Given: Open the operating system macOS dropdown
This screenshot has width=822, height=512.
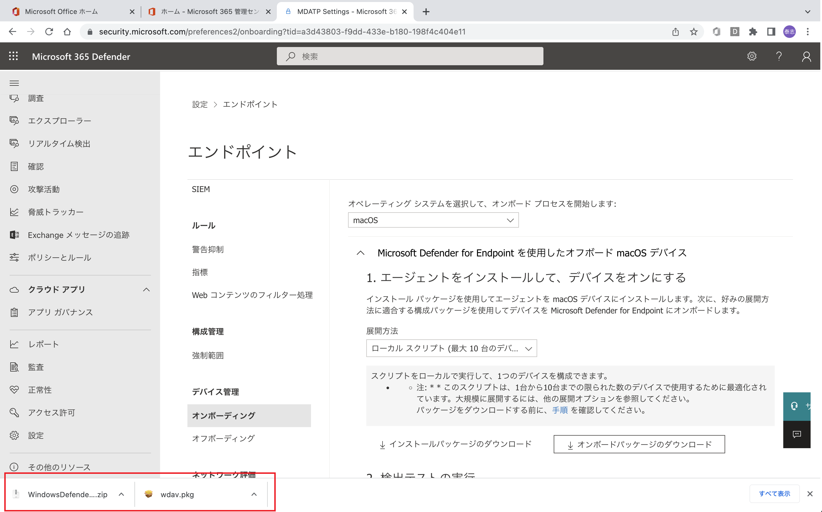Looking at the screenshot, I should (x=433, y=220).
